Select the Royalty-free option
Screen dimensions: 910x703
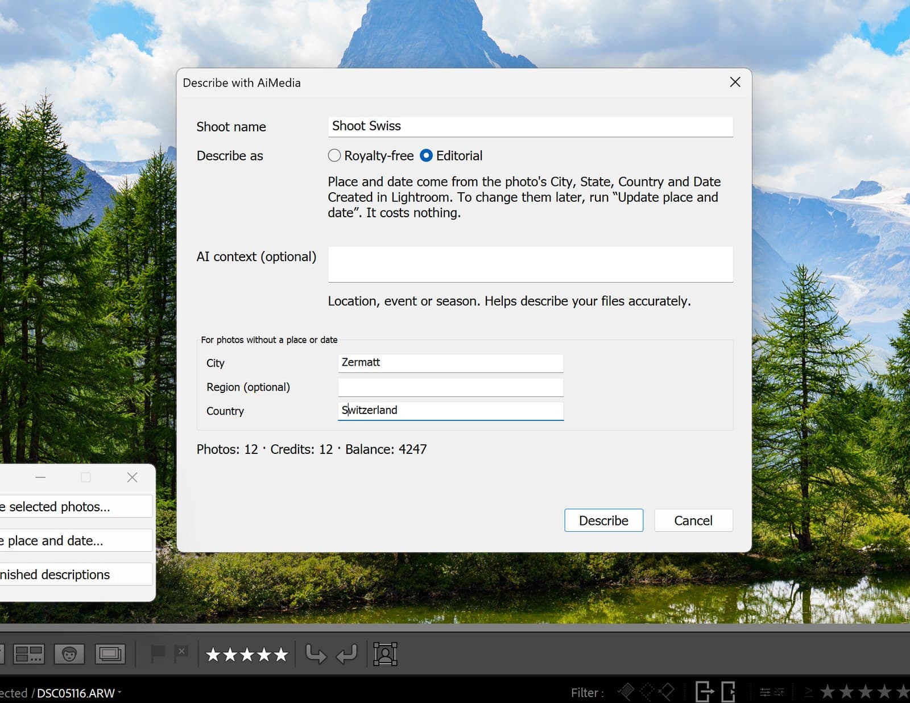371,156
